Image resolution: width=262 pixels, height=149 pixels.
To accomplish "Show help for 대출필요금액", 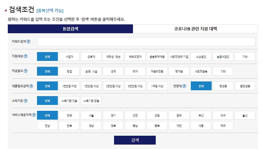I will (31, 86).
